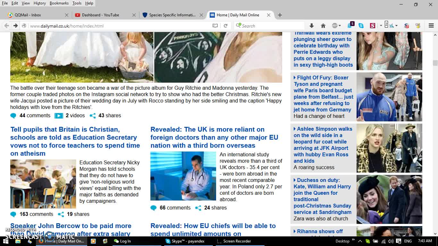Open the '66 comments' link
The image size is (438, 246).
[x=175, y=208]
